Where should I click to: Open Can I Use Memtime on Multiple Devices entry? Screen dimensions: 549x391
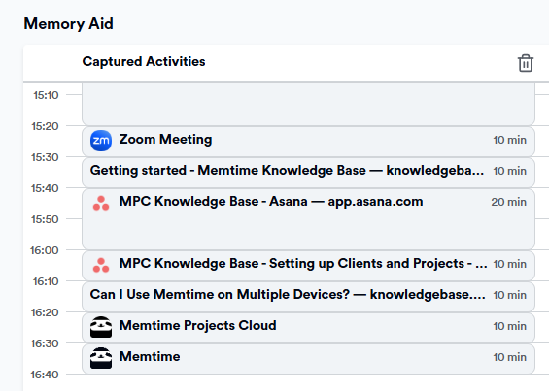[308, 297]
